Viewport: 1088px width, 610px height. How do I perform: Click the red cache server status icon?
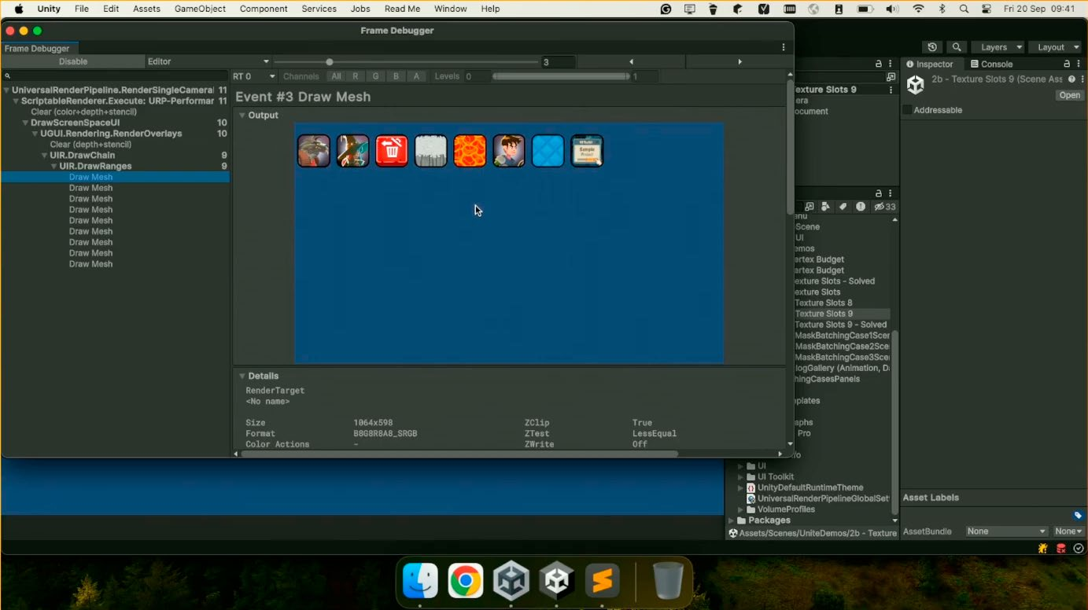click(x=1061, y=549)
